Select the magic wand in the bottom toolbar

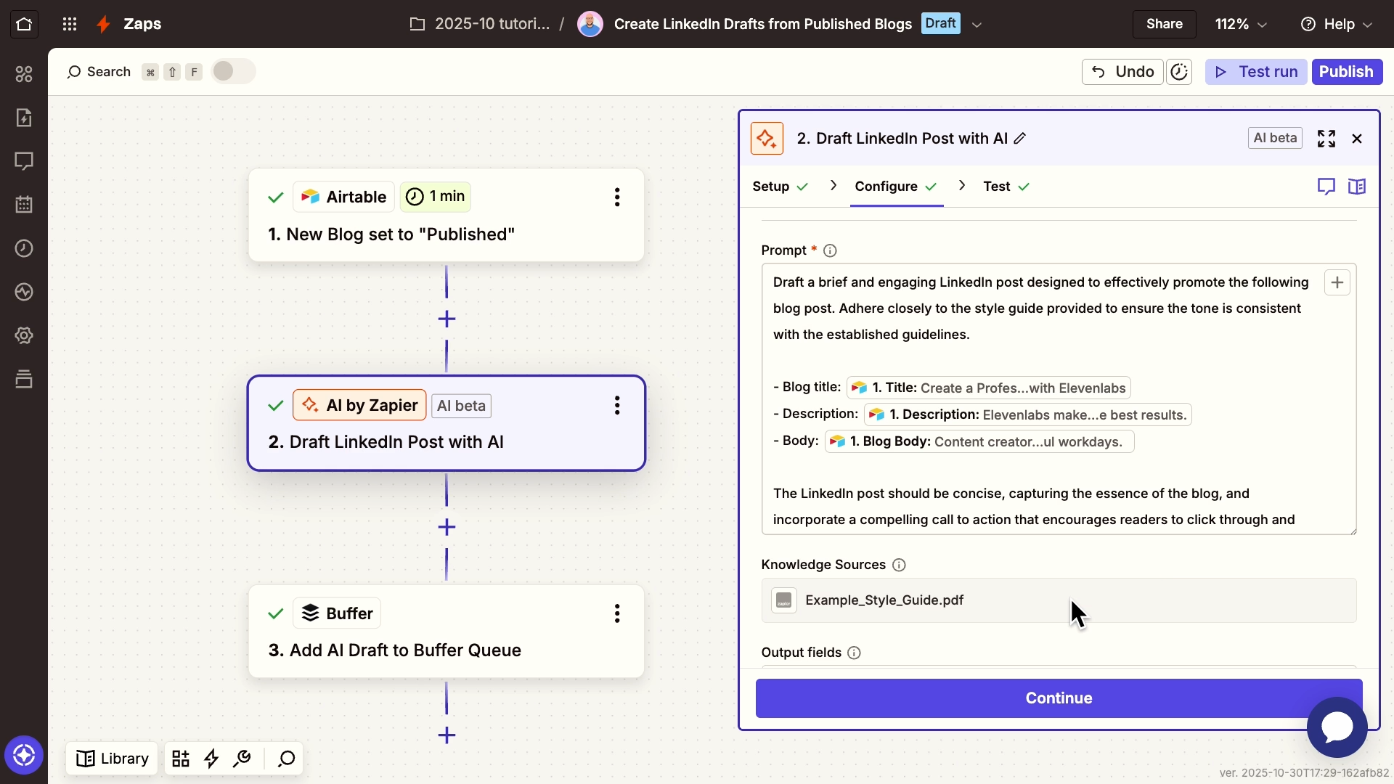pos(242,758)
